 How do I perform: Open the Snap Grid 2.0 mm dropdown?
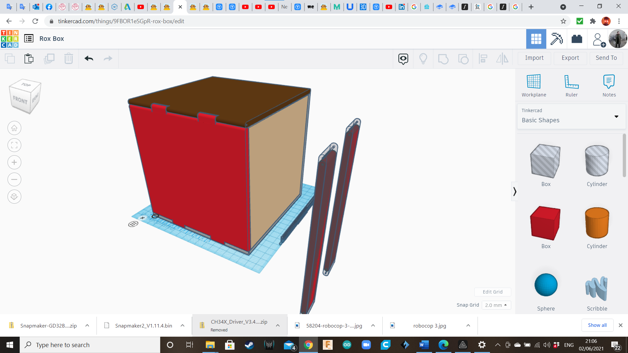[496, 305]
